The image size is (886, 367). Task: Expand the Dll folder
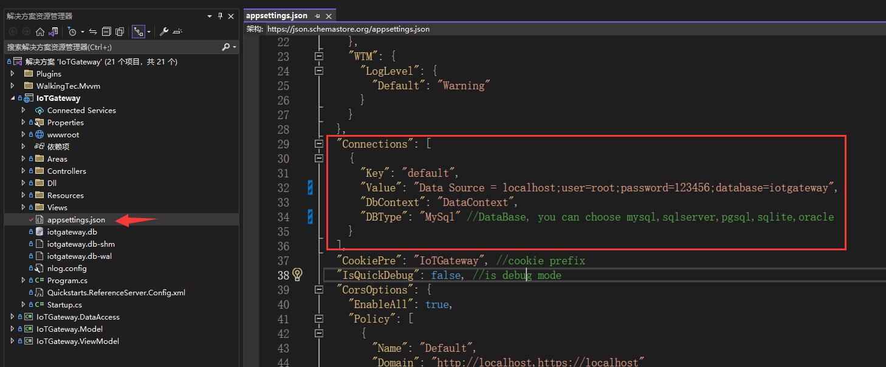pos(24,183)
